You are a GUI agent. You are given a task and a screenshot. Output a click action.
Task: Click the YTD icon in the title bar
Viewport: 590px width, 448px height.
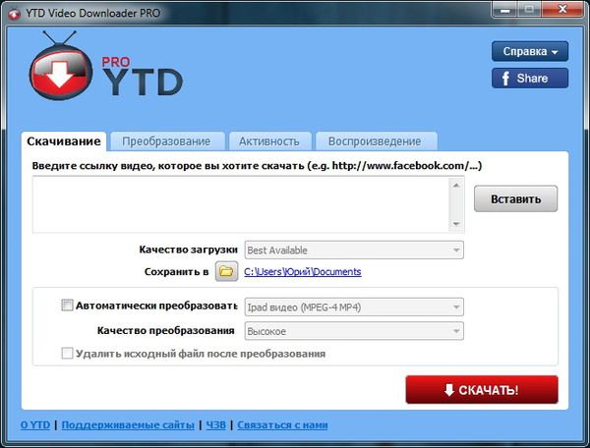tap(12, 11)
